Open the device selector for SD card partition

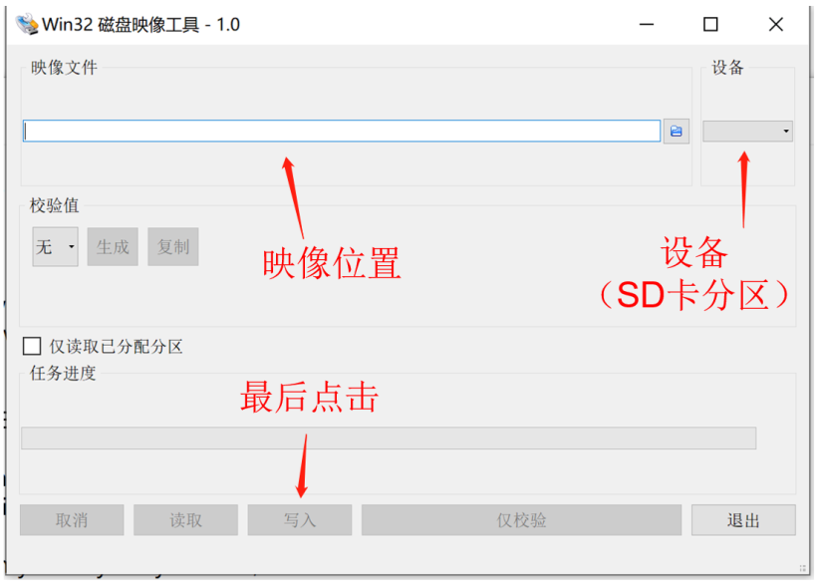747,131
